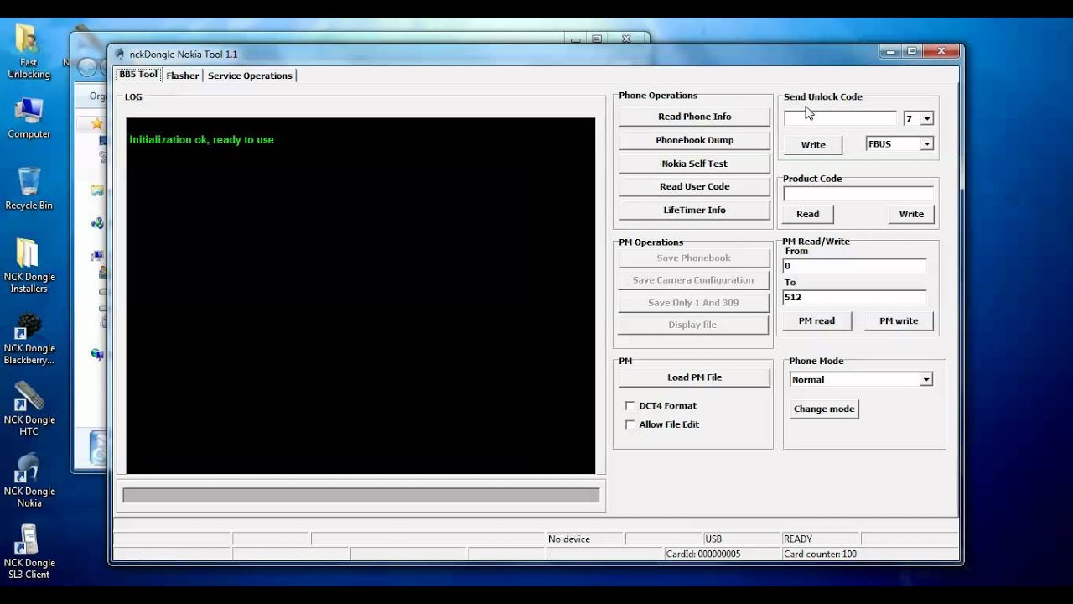
Task: Click the PM read button
Action: pos(816,320)
